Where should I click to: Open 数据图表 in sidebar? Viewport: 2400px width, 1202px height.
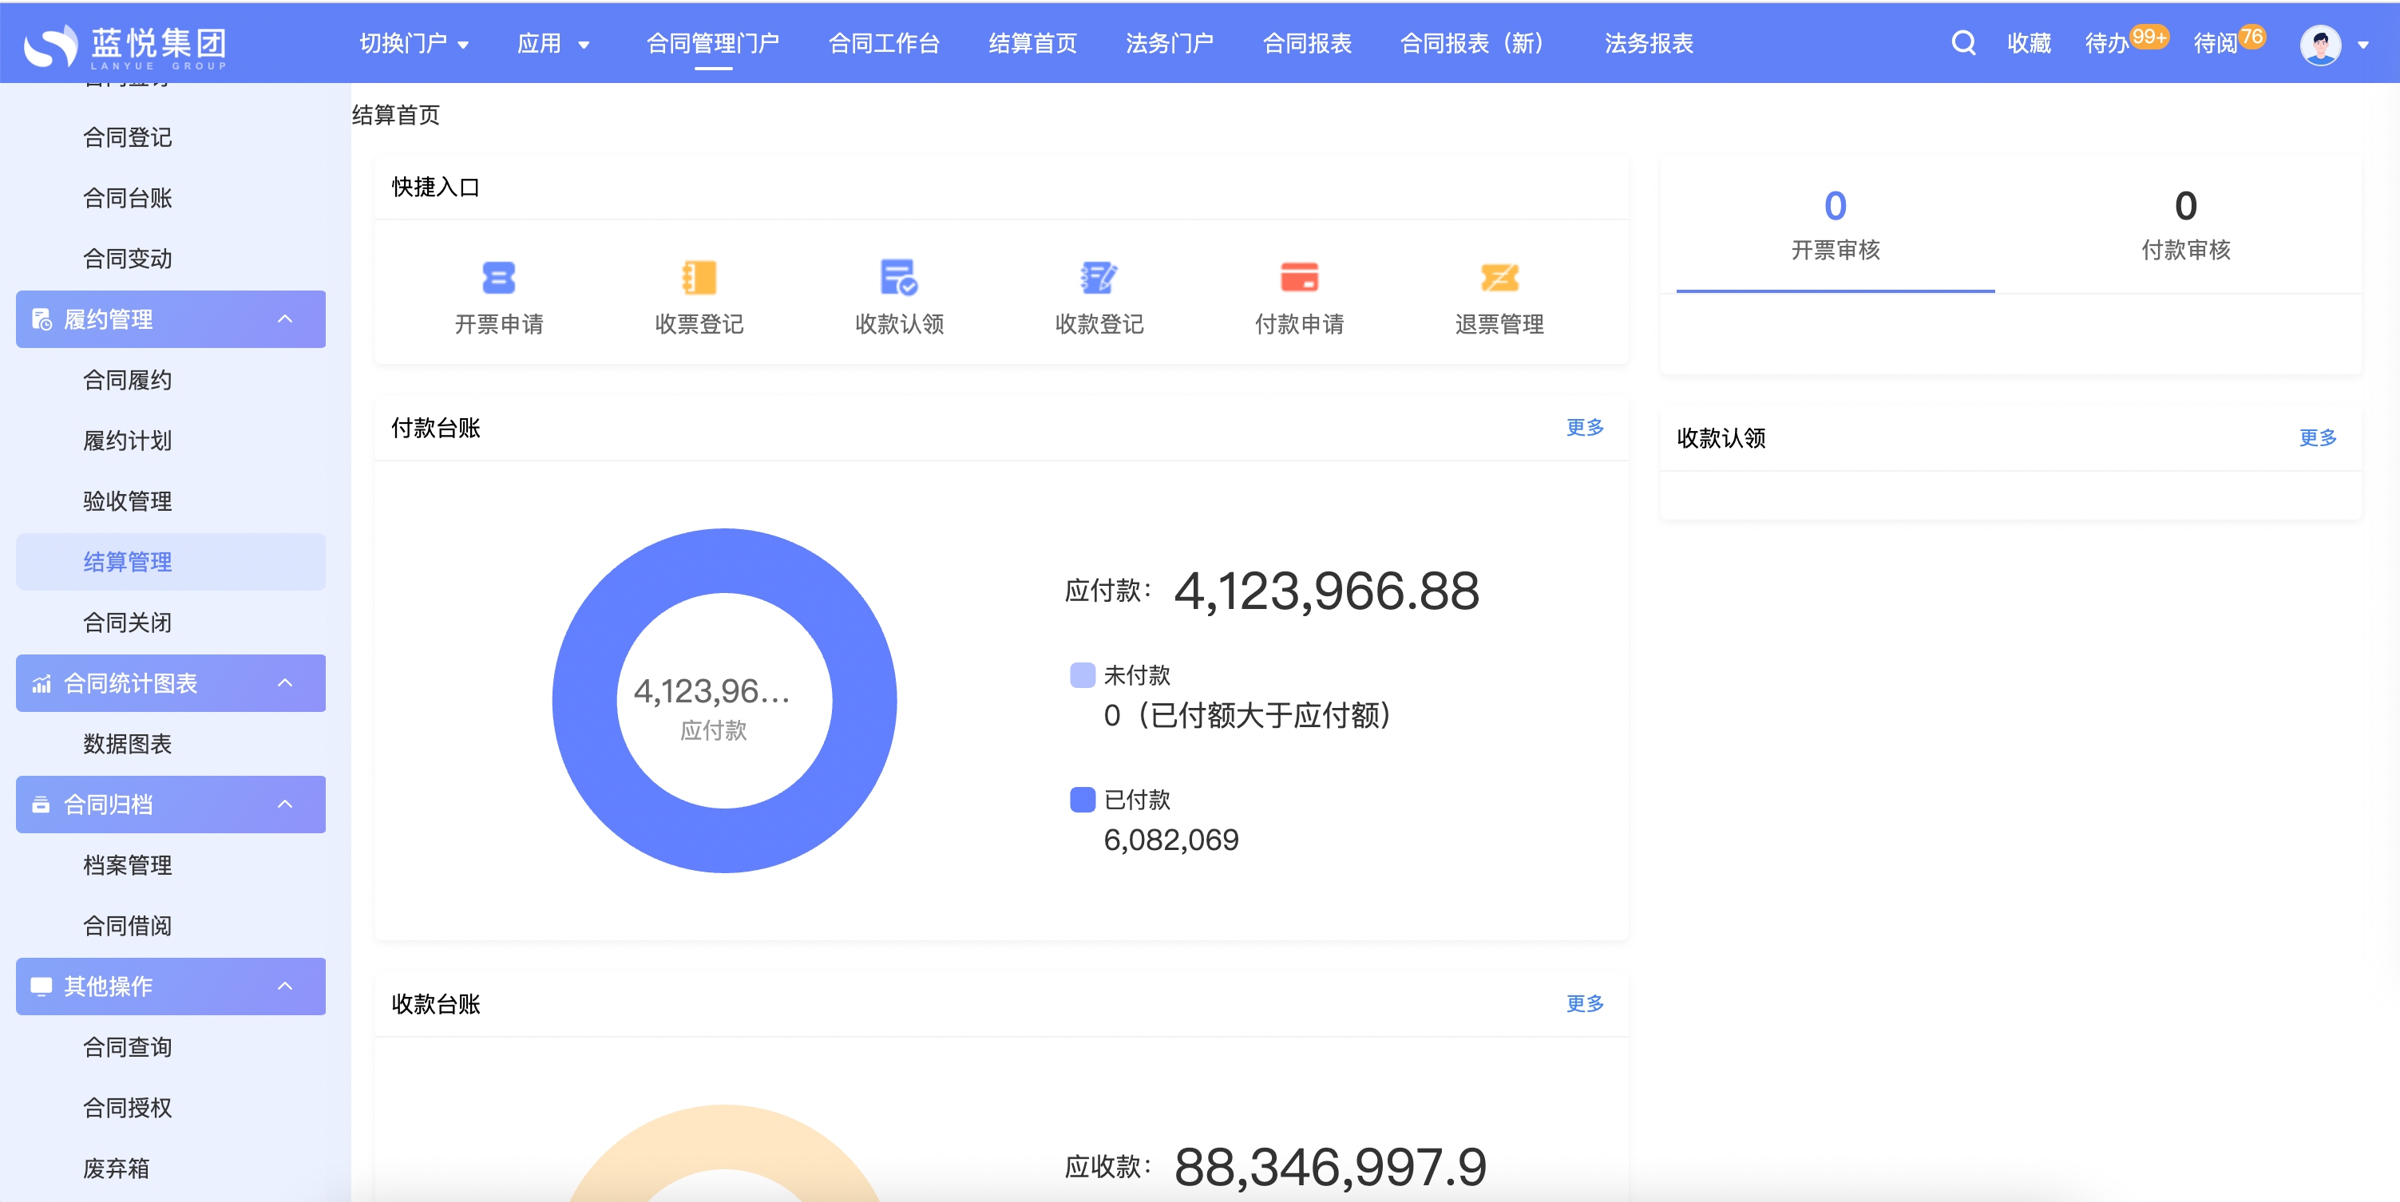(x=128, y=744)
